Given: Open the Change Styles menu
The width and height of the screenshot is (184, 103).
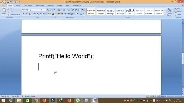Looking at the screenshot, I should coord(169,12).
